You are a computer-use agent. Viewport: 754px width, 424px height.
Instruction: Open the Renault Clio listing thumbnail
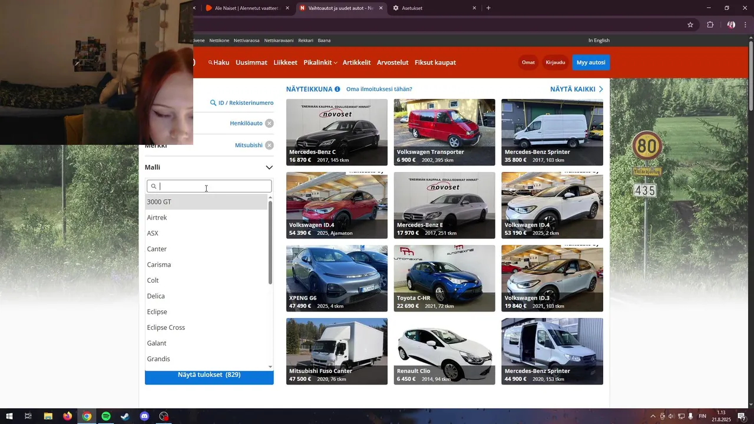click(445, 352)
